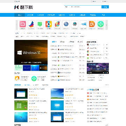Select the third item in blue navigation bar
Viewport: 126px width, 126px height.
click(x=41, y=15)
